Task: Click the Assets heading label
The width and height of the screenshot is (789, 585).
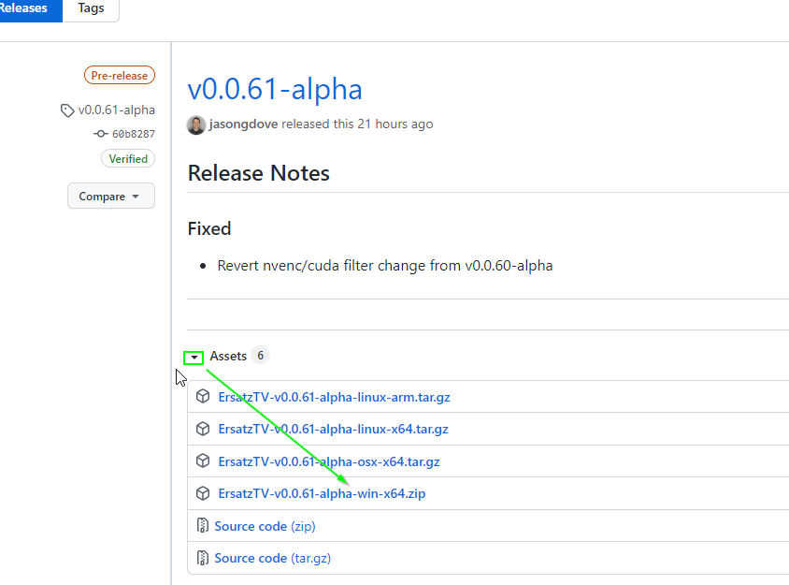Action: tap(228, 357)
